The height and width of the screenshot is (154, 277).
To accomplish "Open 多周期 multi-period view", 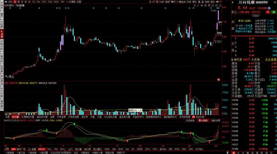I will pos(72,2).
